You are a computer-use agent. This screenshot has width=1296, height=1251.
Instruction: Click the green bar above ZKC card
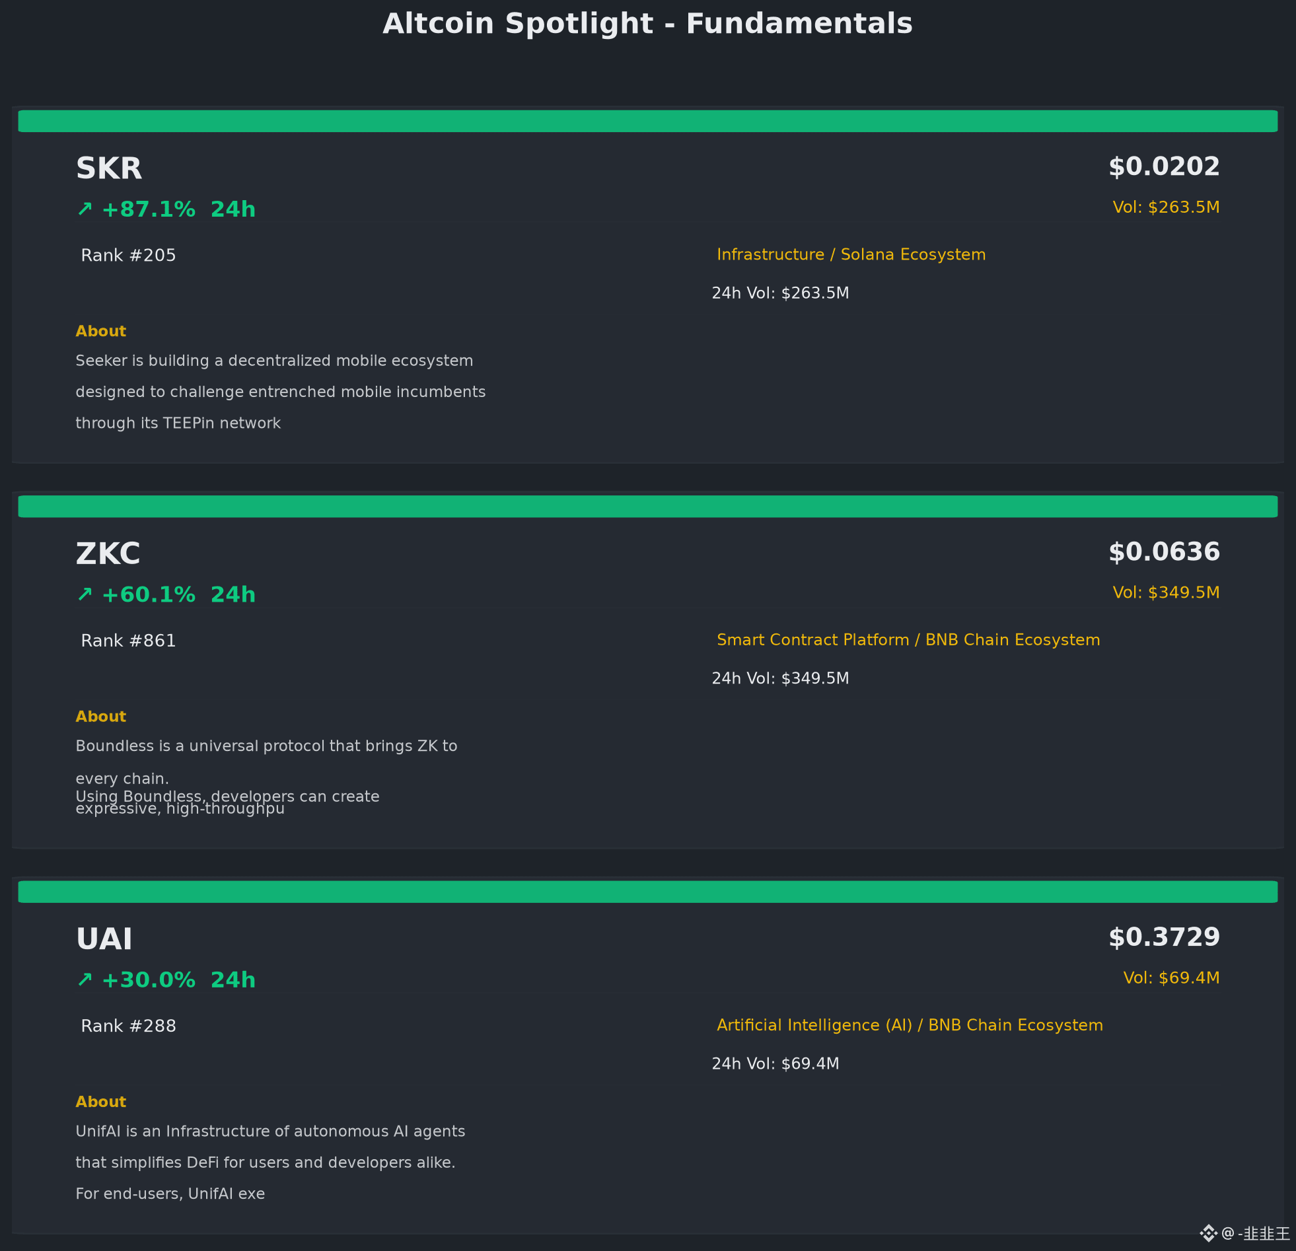pos(648,507)
